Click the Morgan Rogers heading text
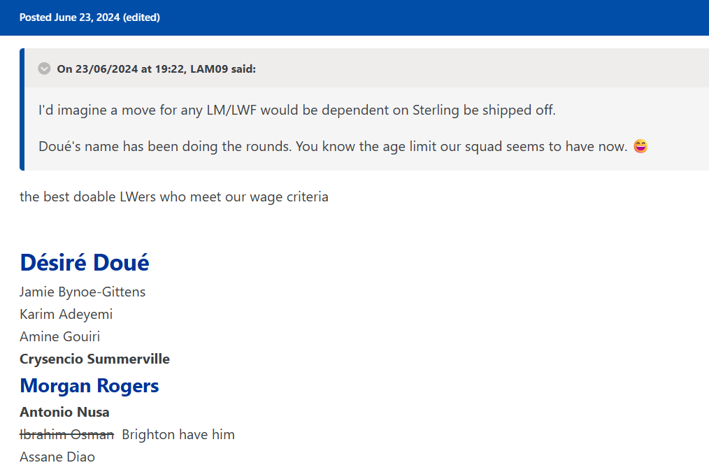This screenshot has width=709, height=472. (89, 385)
